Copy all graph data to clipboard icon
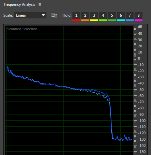 click(54, 15)
